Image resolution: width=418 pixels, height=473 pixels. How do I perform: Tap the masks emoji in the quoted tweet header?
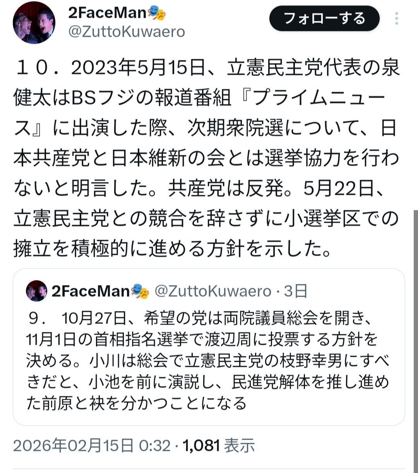tap(140, 291)
